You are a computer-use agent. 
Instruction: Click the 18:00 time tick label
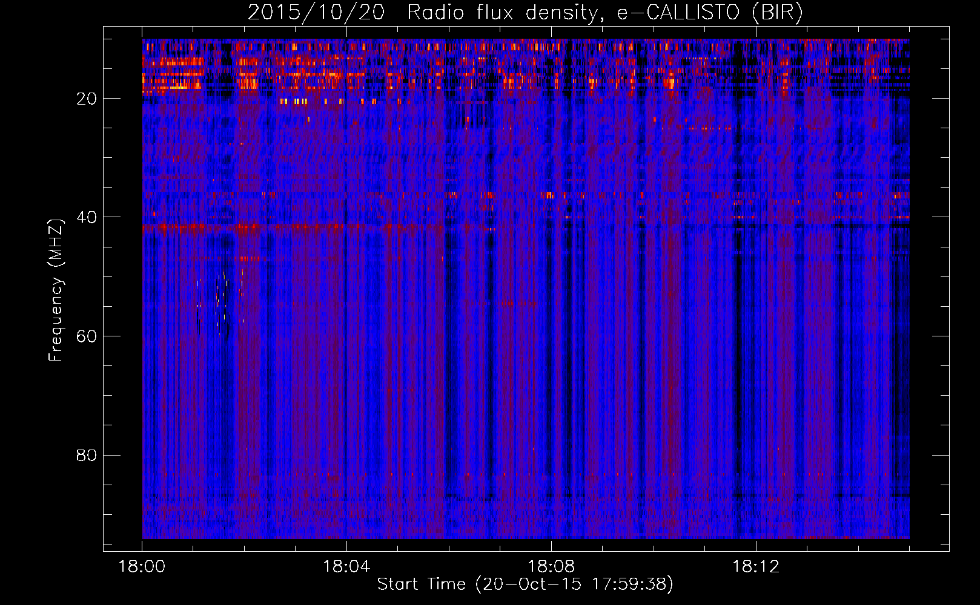pyautogui.click(x=142, y=567)
